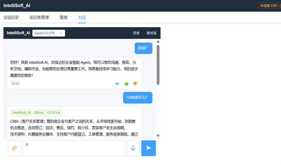Give thumbs up to the reply
Viewport: 281px width, 165px height.
pos(126,84)
